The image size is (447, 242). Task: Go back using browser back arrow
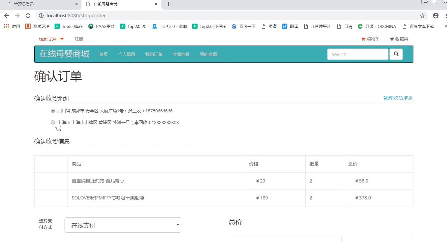pos(7,16)
